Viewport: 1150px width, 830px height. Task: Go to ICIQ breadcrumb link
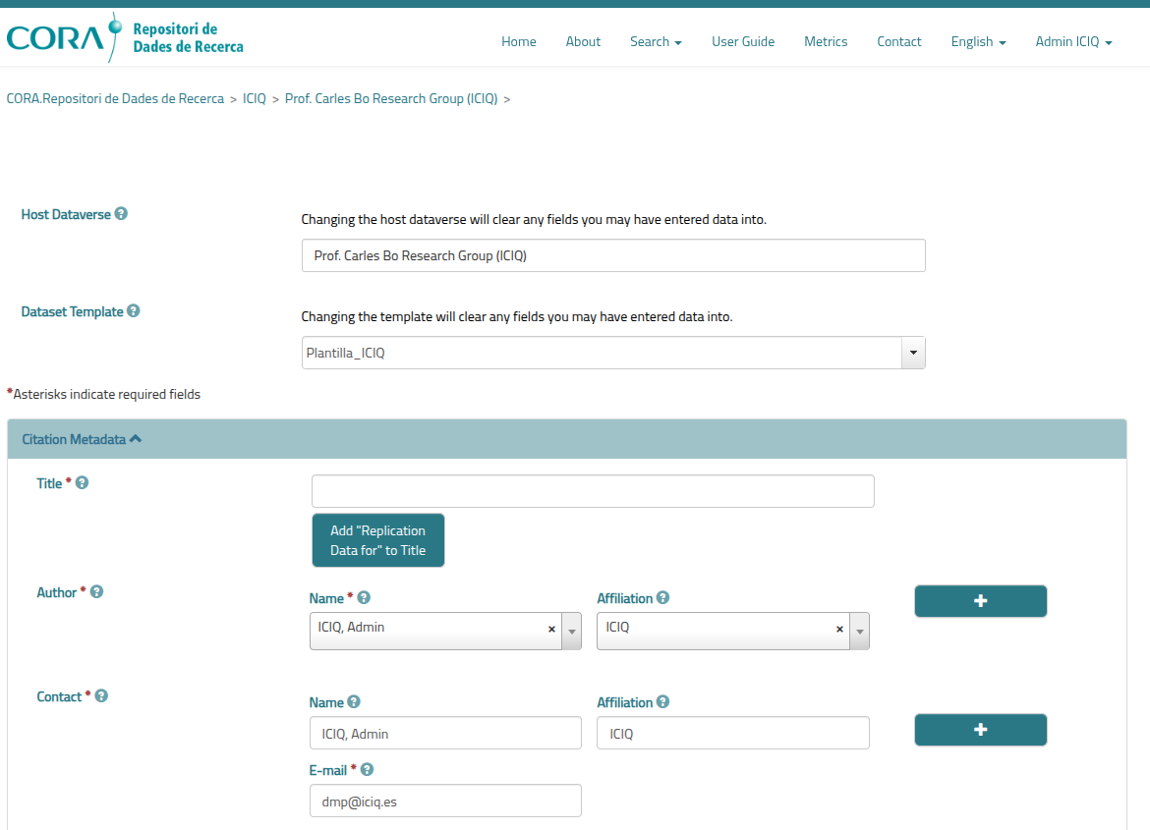point(255,99)
